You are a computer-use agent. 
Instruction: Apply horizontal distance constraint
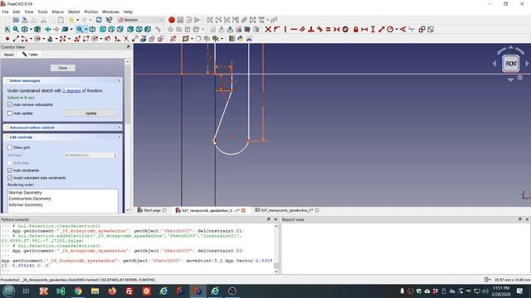coord(364,30)
